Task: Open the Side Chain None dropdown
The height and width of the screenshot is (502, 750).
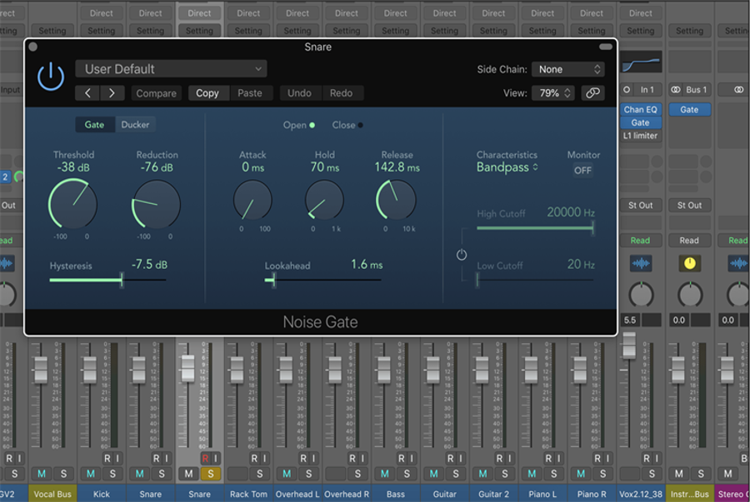Action: (569, 69)
